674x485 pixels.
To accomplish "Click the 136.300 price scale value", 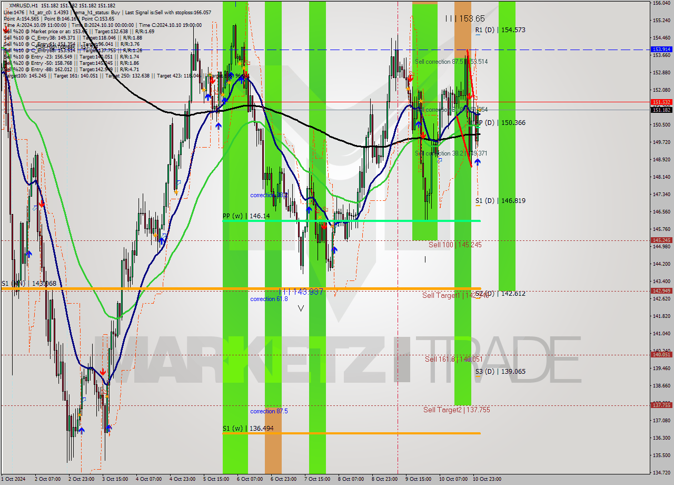I will (x=661, y=438).
